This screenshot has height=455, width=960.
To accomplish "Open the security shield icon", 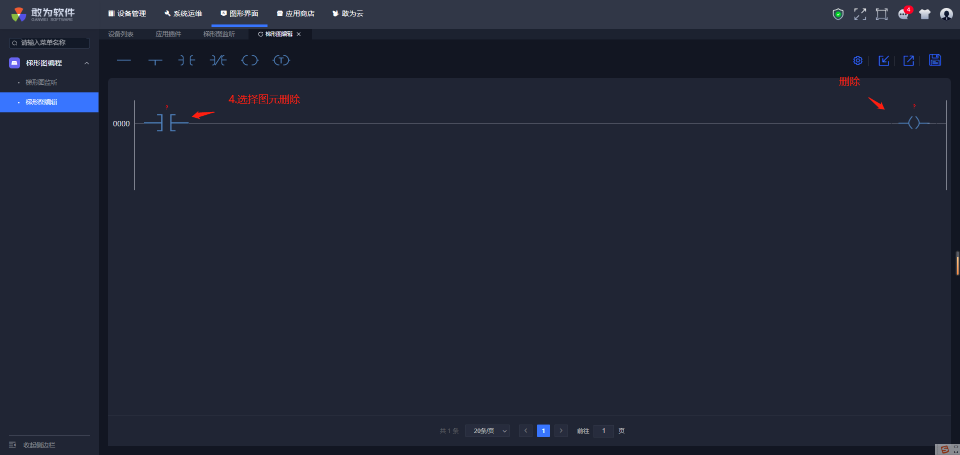I will (838, 14).
